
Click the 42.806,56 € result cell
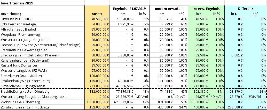(122, 86)
